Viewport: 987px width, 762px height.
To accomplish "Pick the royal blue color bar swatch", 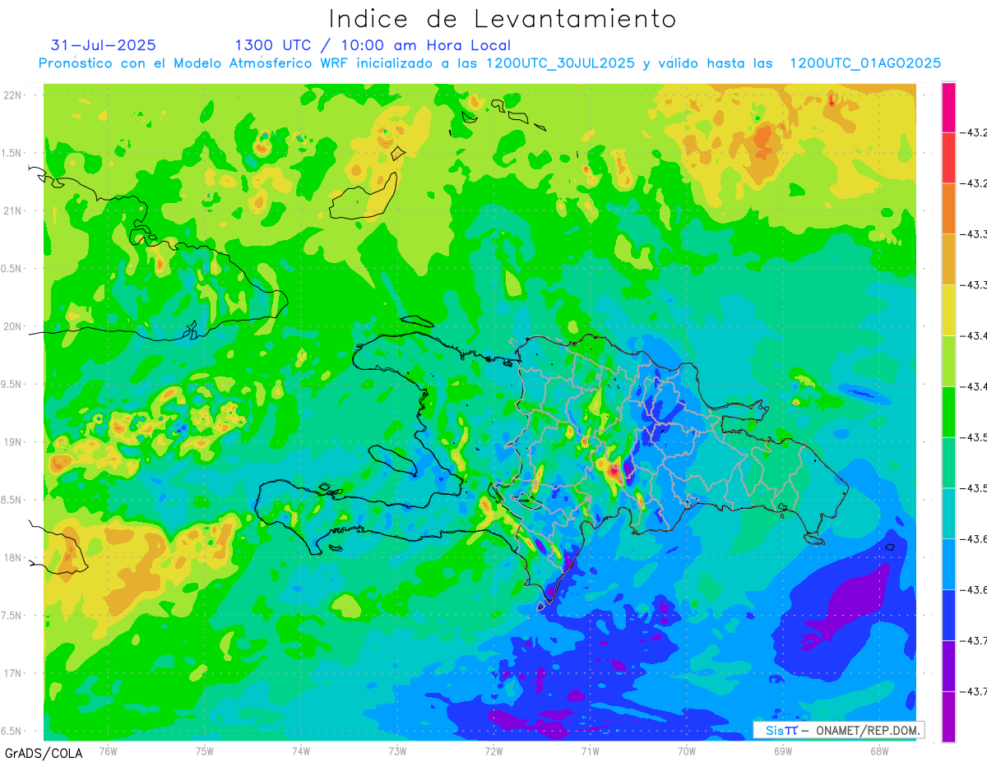I will [948, 615].
